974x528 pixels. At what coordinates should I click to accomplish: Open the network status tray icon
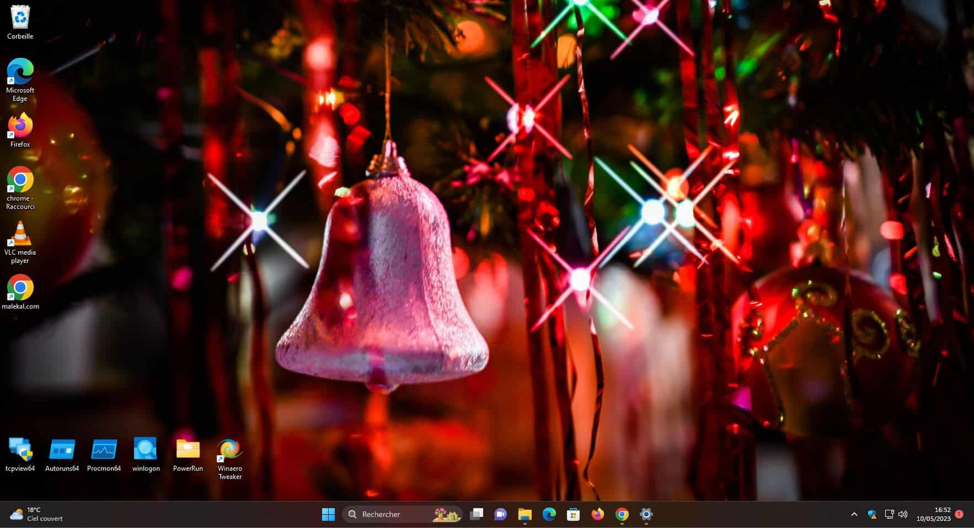coord(889,514)
